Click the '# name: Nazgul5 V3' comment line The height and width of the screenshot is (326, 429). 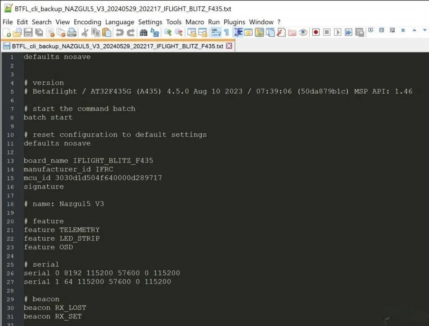pos(64,204)
